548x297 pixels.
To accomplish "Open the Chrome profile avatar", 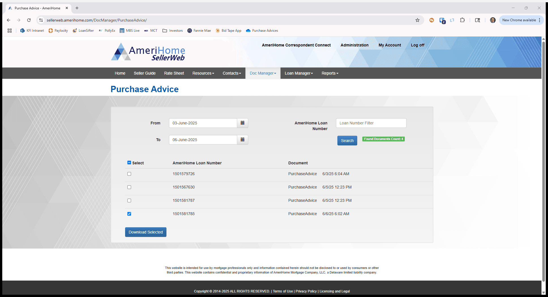I will [x=493, y=20].
